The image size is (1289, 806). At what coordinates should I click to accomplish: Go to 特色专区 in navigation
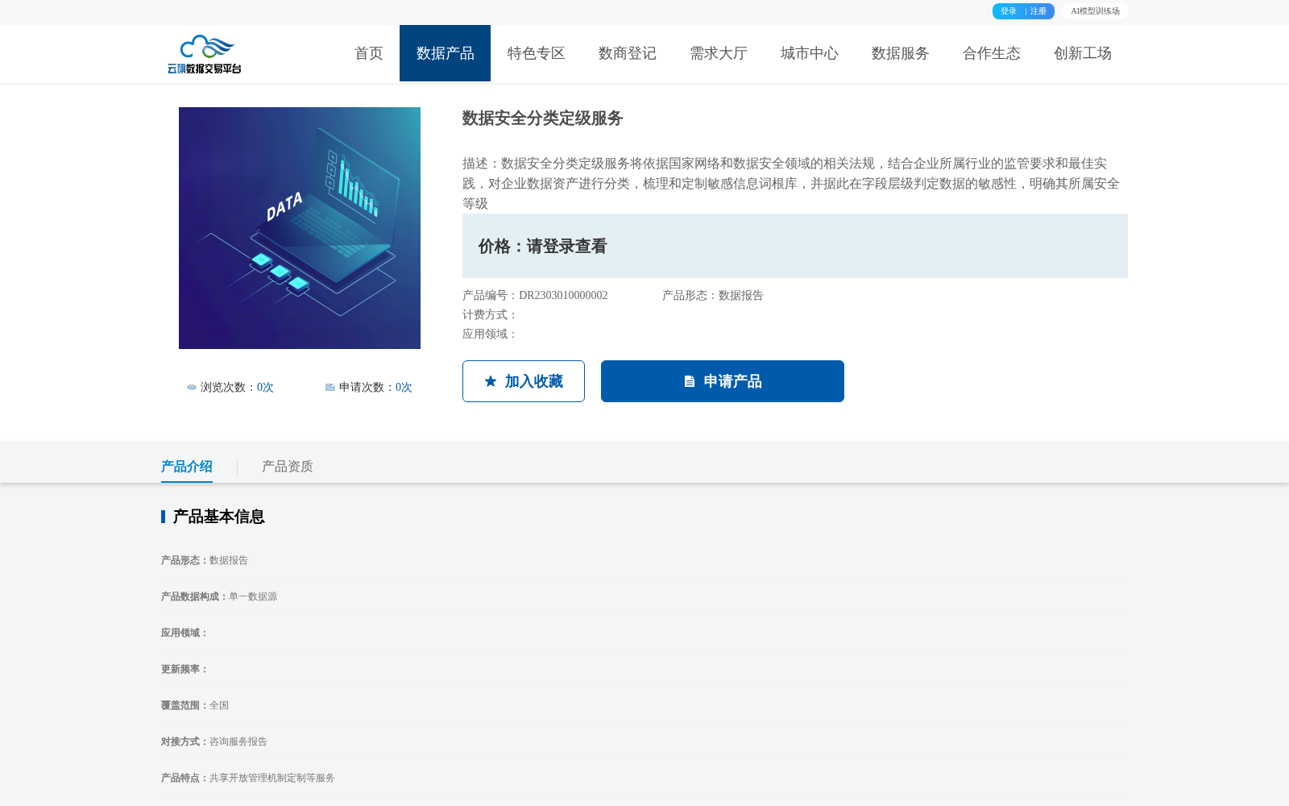click(x=537, y=53)
